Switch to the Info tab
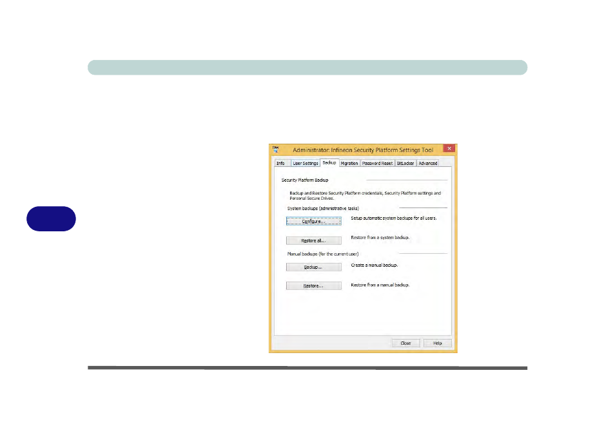The height and width of the screenshot is (433, 615). pos(281,164)
